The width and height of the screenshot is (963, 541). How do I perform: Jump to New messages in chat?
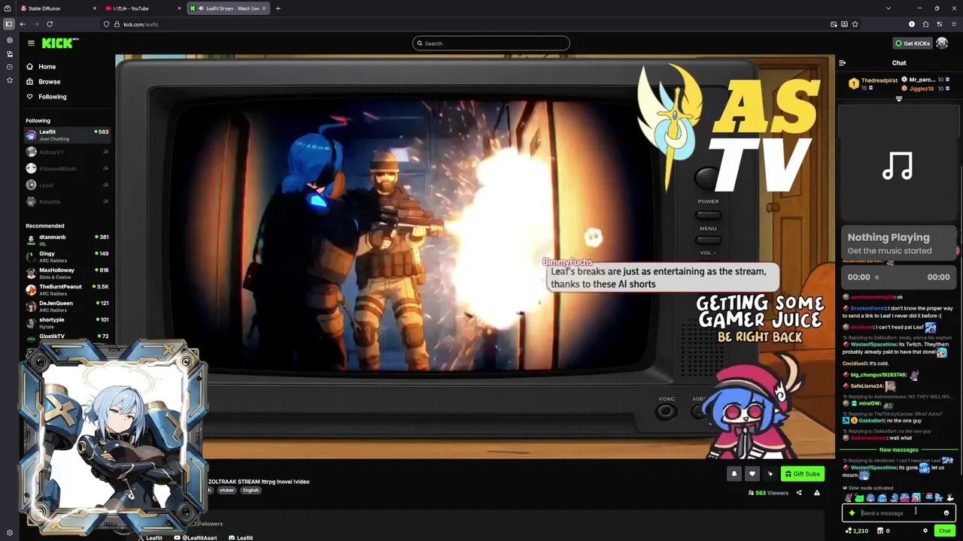pyautogui.click(x=899, y=450)
